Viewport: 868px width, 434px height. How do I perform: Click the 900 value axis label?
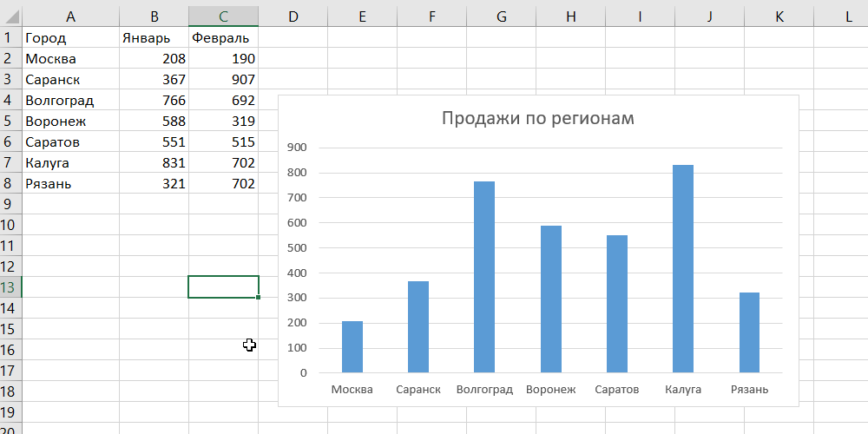[296, 148]
